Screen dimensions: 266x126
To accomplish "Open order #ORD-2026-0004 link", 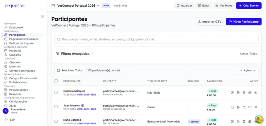I will point(86,124).
